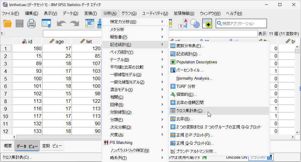The width and height of the screenshot is (301, 162).
Task: Select データ ビュー tab
Action: (27, 146)
